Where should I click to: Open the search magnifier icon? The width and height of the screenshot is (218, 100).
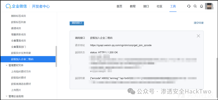pos(195,6)
